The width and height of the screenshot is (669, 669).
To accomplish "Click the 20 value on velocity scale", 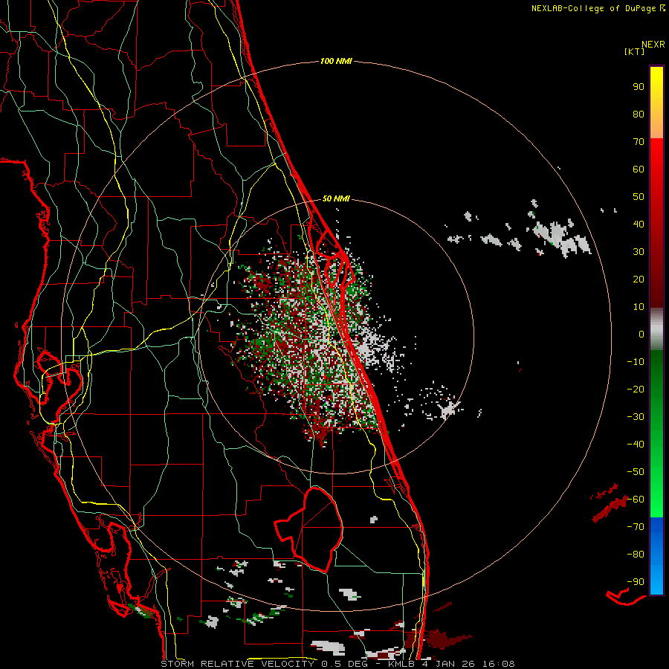I will (639, 279).
